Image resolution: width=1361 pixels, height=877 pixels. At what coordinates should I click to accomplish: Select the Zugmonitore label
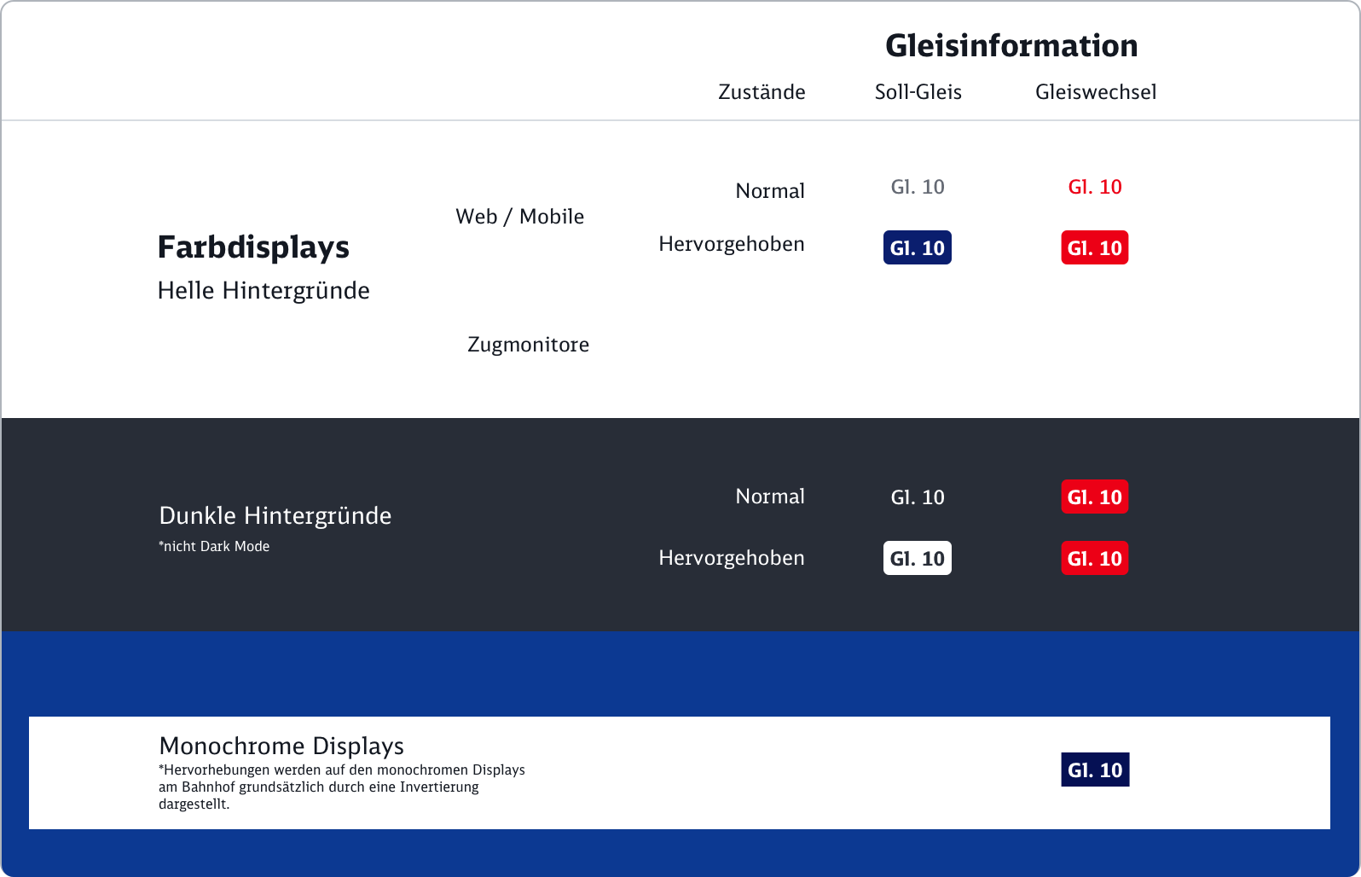pyautogui.click(x=528, y=345)
